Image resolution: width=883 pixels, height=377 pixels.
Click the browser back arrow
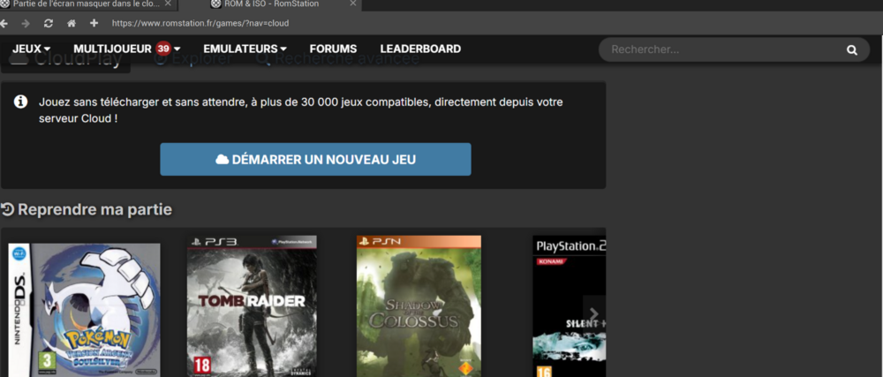[9, 23]
